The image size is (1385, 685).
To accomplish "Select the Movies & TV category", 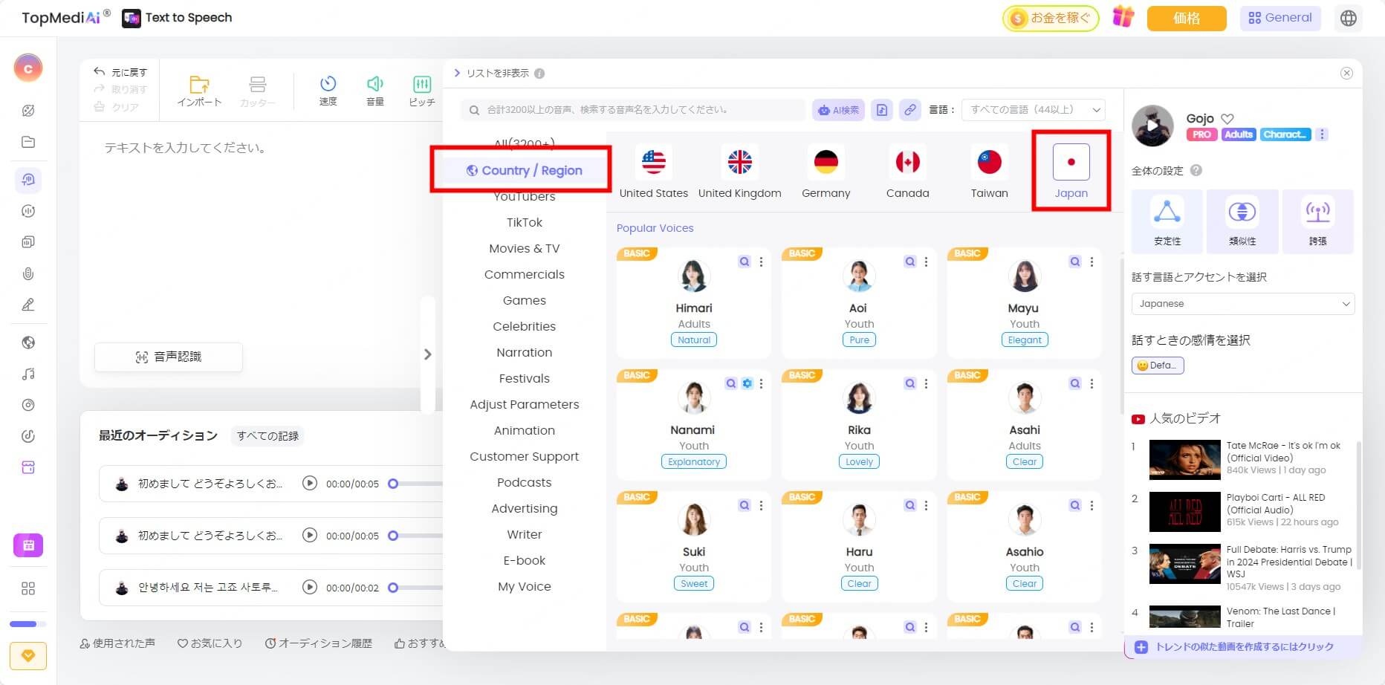I will pyautogui.click(x=525, y=248).
